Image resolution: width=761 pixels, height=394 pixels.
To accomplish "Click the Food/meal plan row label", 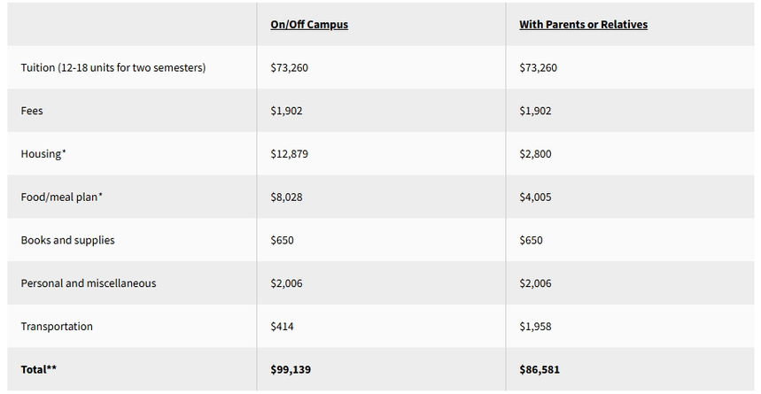I will (61, 197).
